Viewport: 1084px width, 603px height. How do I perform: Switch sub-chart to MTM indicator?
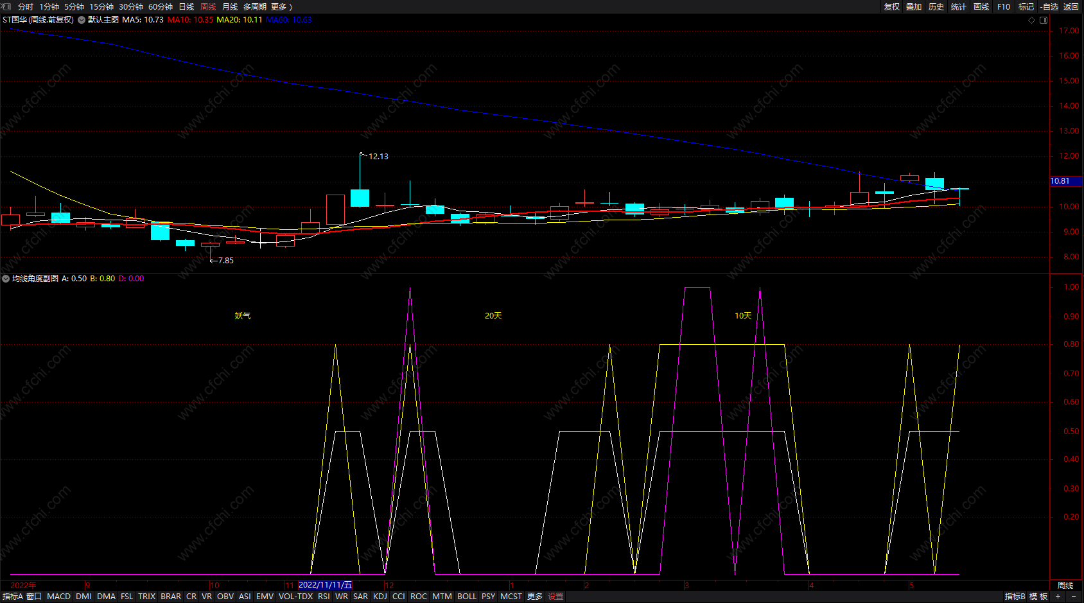point(442,597)
